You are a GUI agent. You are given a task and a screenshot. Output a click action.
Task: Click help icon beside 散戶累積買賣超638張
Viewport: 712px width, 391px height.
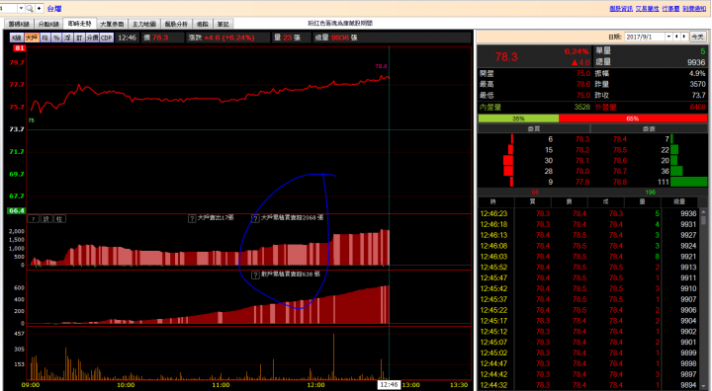[256, 275]
